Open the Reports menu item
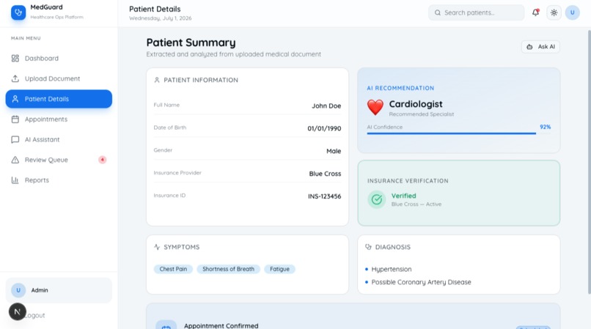 click(59, 180)
